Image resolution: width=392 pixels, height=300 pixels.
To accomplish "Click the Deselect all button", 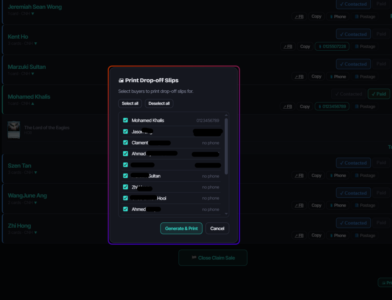I will coord(159,103).
